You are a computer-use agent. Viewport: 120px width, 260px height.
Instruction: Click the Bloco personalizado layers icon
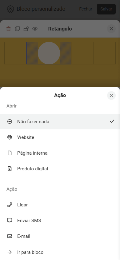tap(10, 9)
